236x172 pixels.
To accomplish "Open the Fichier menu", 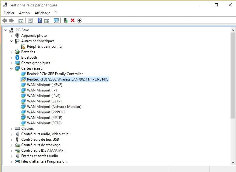I will (9, 13).
